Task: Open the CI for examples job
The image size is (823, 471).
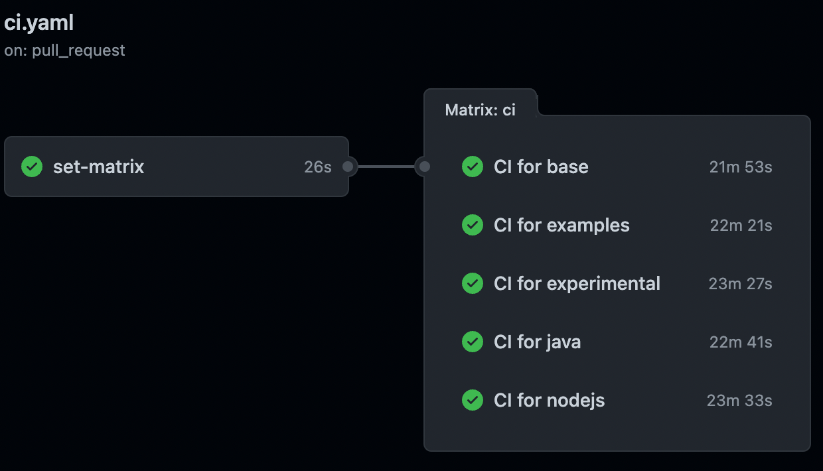Action: coord(561,225)
